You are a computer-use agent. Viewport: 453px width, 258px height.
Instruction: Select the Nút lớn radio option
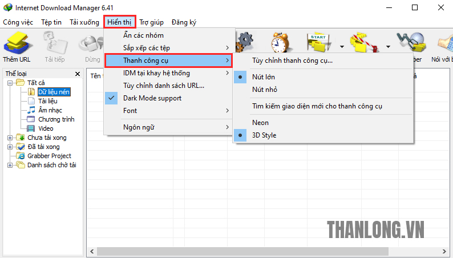coord(262,76)
